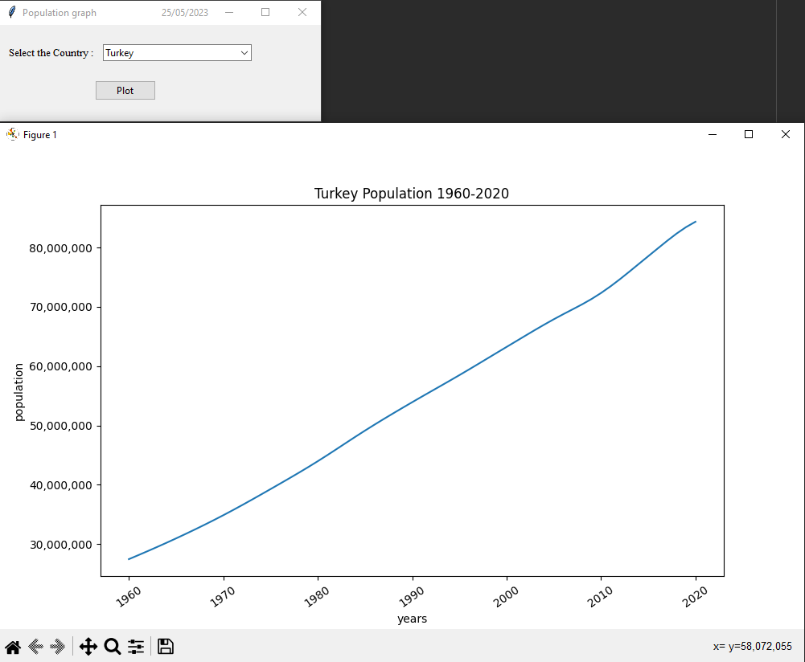Open the subplot configuration tool
The height and width of the screenshot is (662, 805).
pyautogui.click(x=135, y=646)
